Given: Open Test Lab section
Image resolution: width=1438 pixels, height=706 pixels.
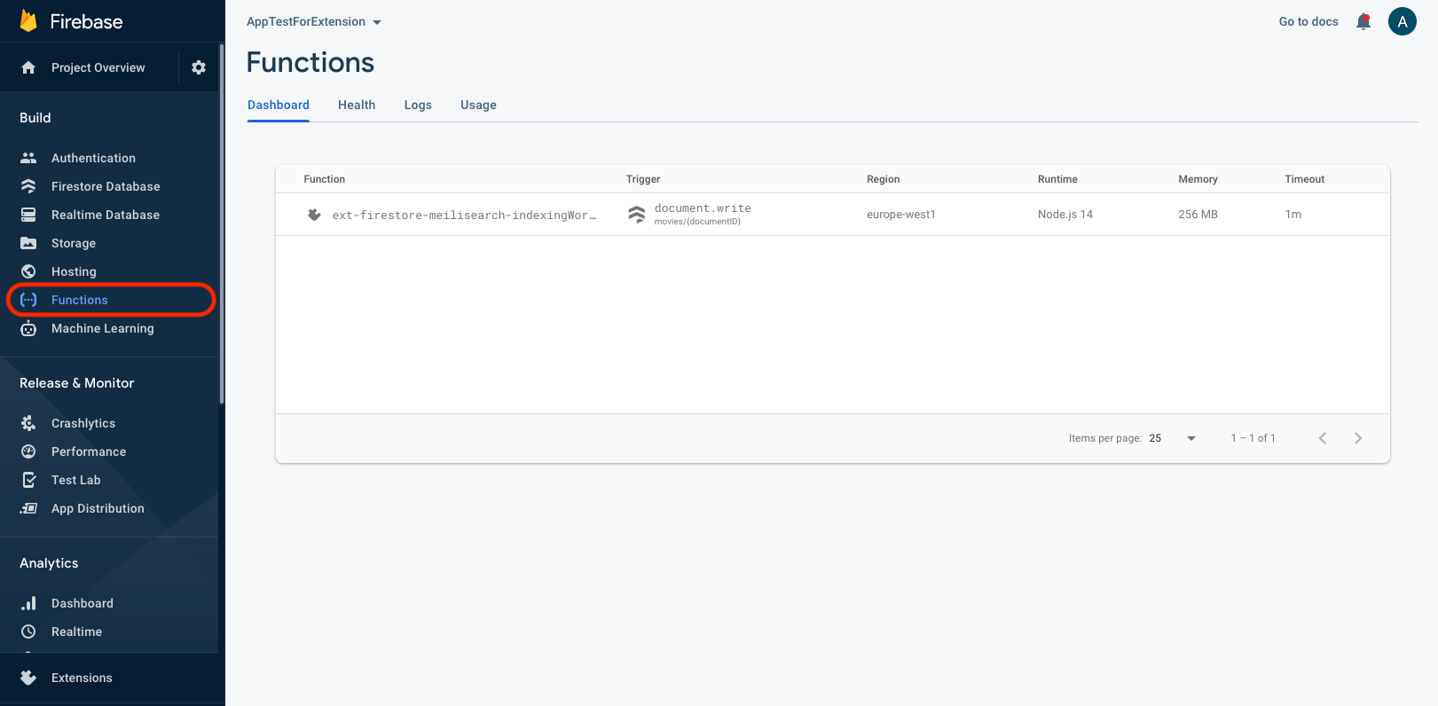Looking at the screenshot, I should click(x=76, y=480).
